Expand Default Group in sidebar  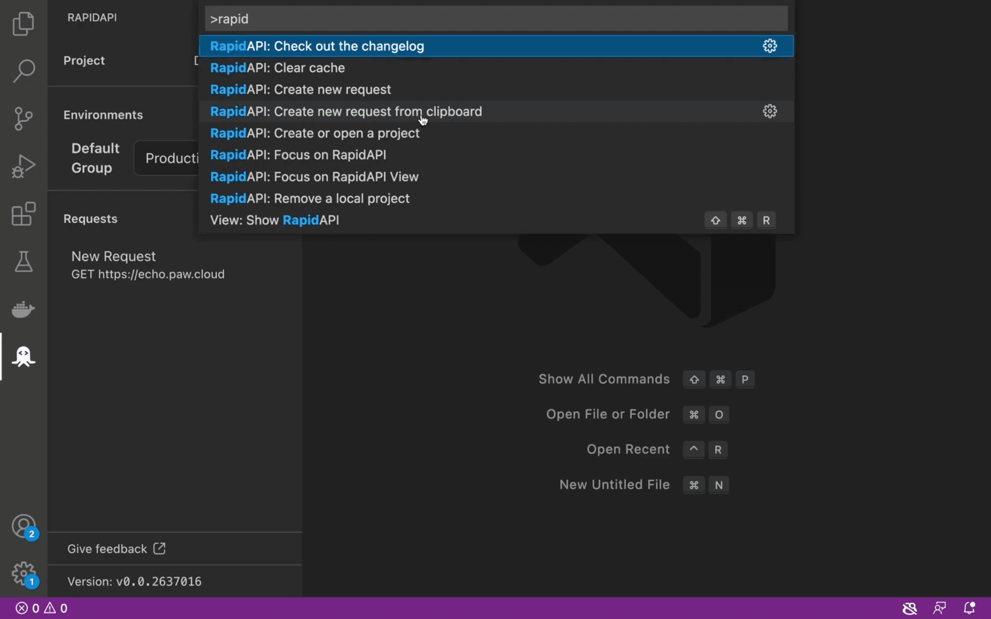[x=95, y=158]
